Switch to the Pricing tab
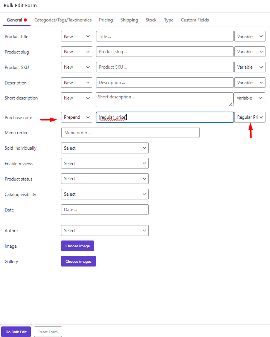270x337 pixels. coord(106,20)
